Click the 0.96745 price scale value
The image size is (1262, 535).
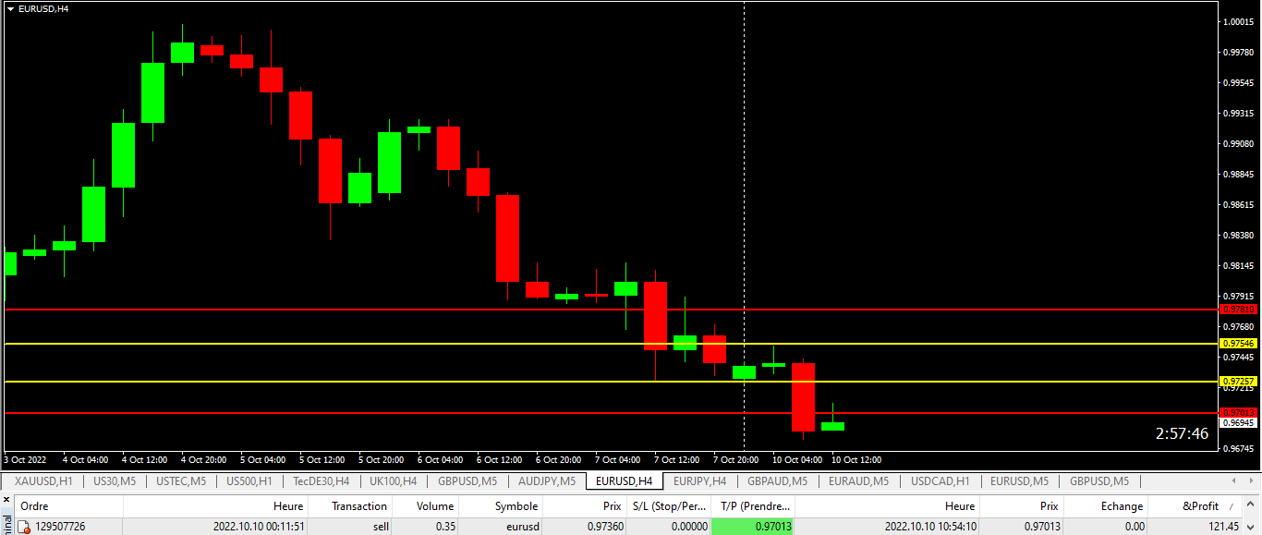(x=1238, y=449)
